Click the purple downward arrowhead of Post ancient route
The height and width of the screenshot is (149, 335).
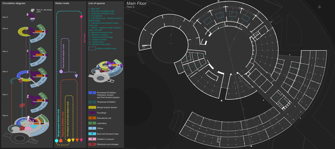[76, 76]
